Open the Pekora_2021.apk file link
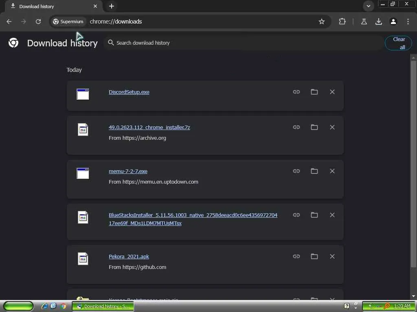The width and height of the screenshot is (417, 312). pyautogui.click(x=129, y=257)
